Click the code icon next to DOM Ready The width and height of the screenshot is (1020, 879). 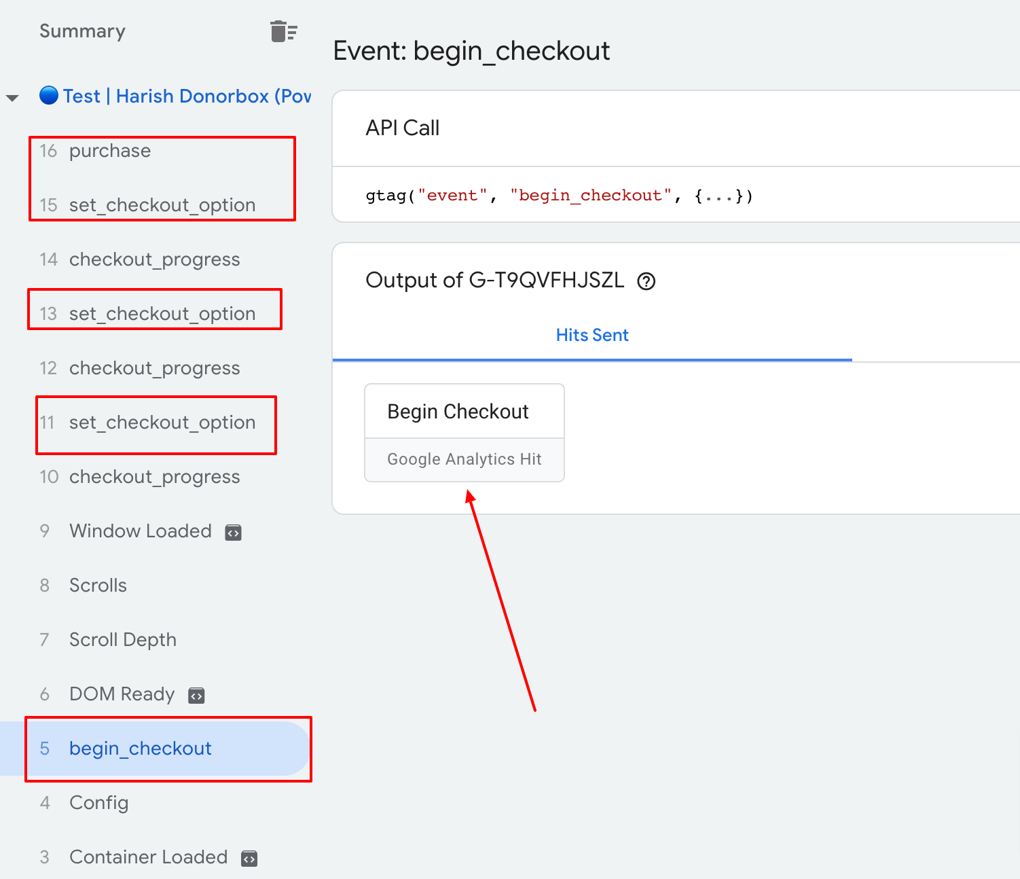[x=196, y=696]
